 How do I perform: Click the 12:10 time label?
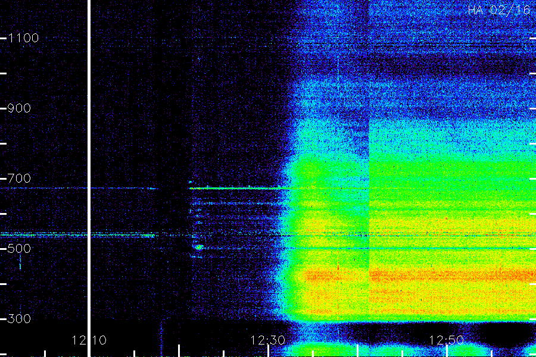(x=89, y=340)
